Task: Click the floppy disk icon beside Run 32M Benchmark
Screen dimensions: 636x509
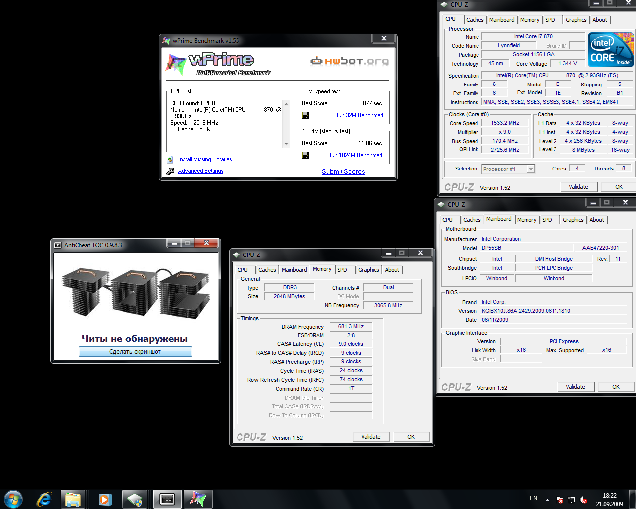Action: [305, 115]
